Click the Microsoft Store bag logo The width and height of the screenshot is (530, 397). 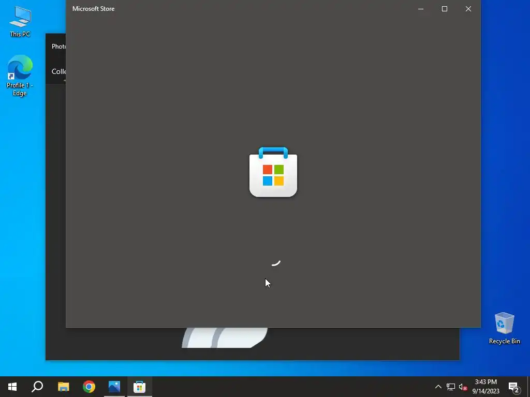coord(273,172)
